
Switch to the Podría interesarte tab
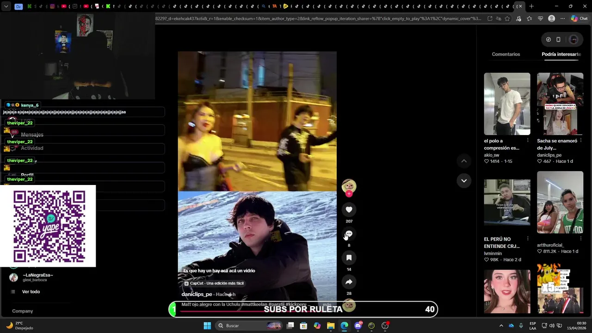(561, 54)
